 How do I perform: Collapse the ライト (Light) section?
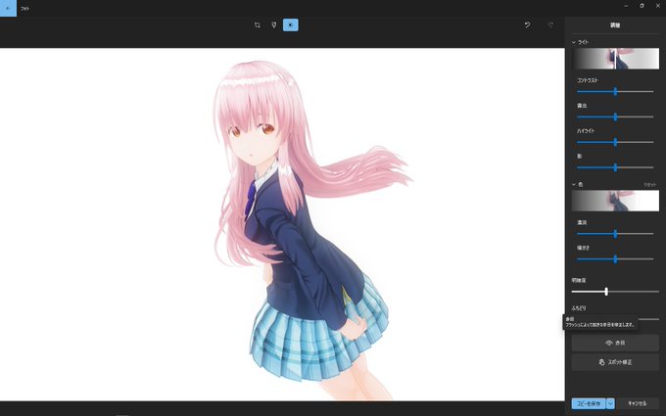point(574,42)
